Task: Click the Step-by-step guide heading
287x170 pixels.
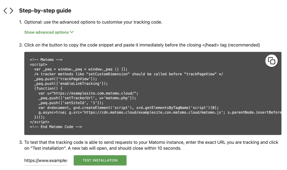Action: coord(45,11)
